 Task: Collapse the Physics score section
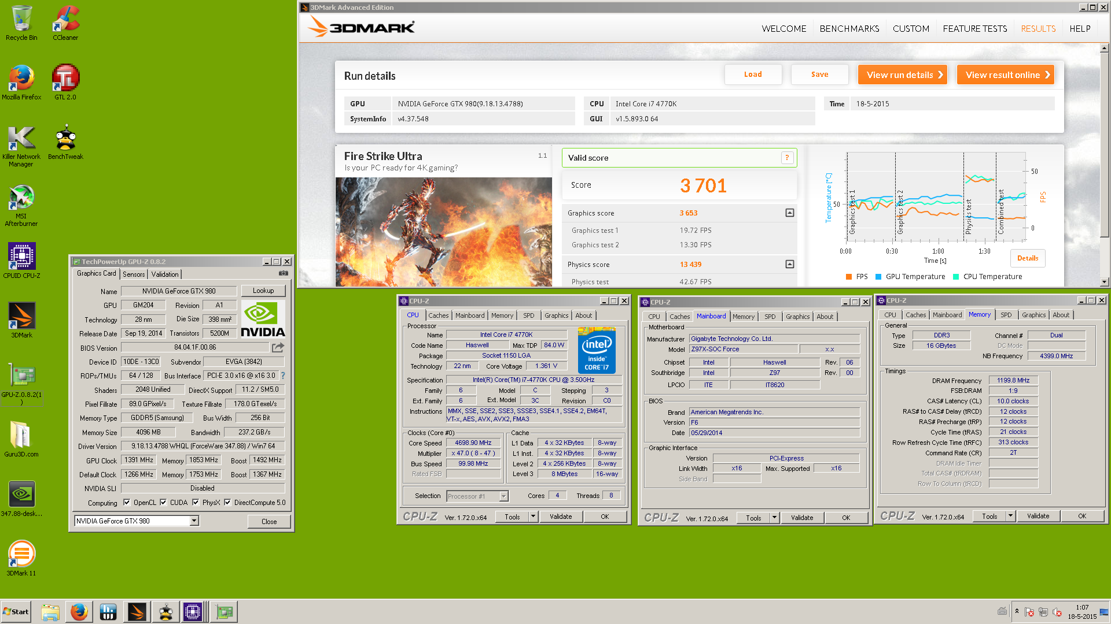[789, 264]
